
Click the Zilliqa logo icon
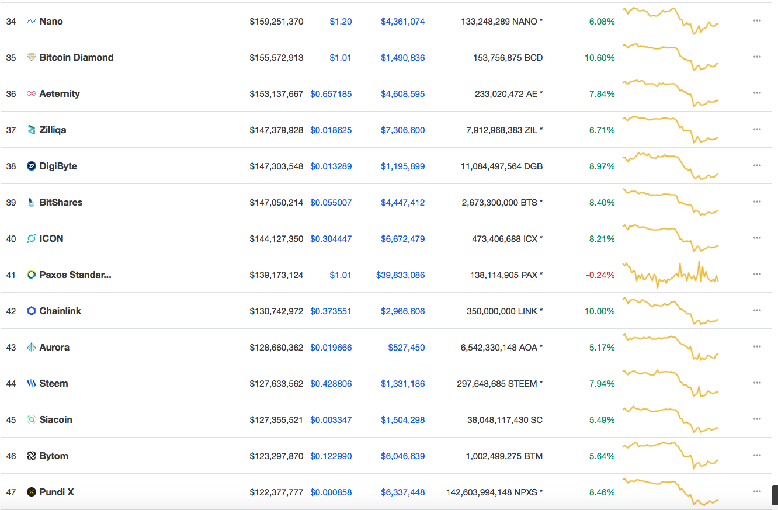[x=32, y=130]
